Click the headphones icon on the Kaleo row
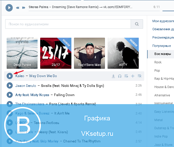Image resolution: width=174 pixels, height=147 pixels. point(120,76)
